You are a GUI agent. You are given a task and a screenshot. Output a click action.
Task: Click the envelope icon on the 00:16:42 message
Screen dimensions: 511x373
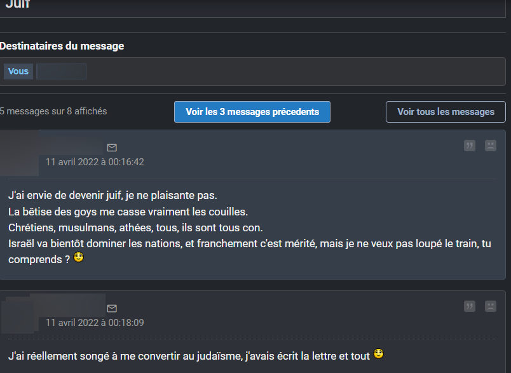point(112,147)
